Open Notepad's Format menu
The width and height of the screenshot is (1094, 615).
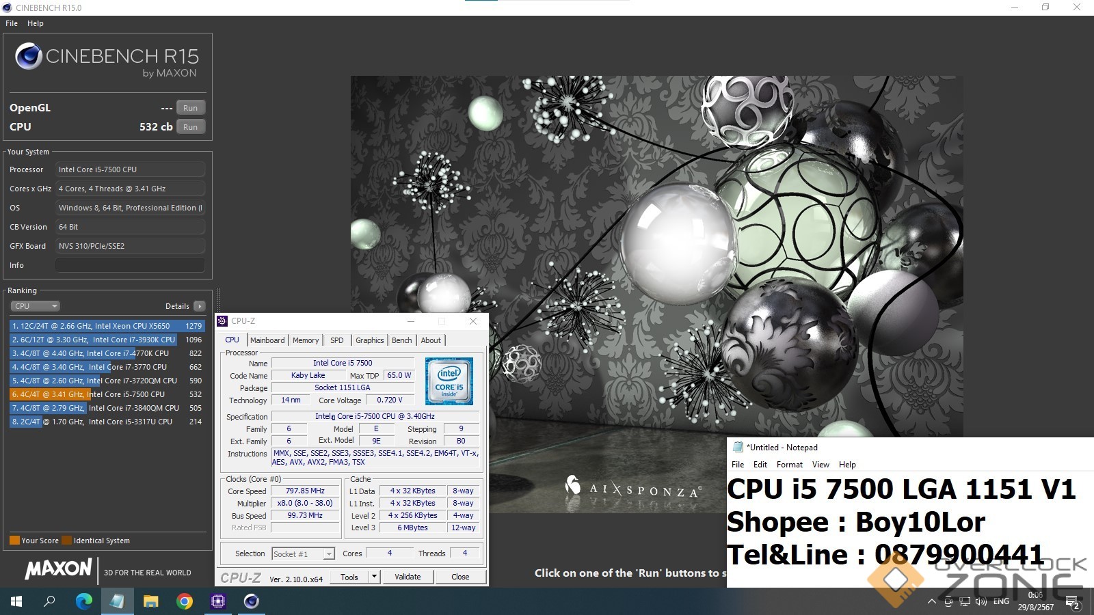click(x=789, y=465)
